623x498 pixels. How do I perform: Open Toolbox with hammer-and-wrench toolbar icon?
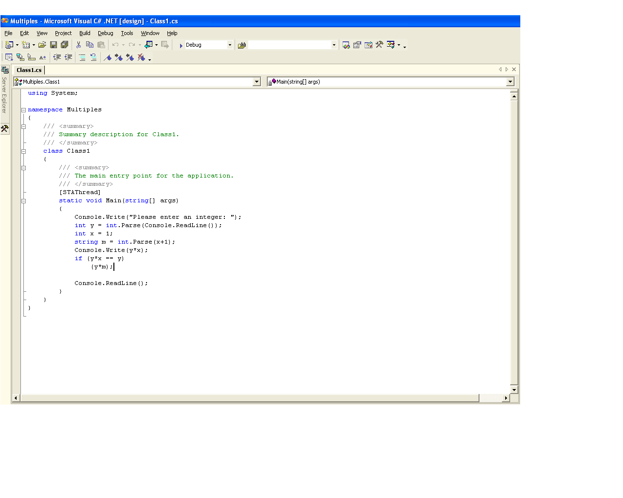[x=380, y=45]
